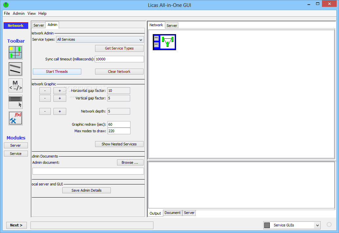Screen dimensions: 339x233
Task: Click inside the output text area
Action: [x=241, y=185]
